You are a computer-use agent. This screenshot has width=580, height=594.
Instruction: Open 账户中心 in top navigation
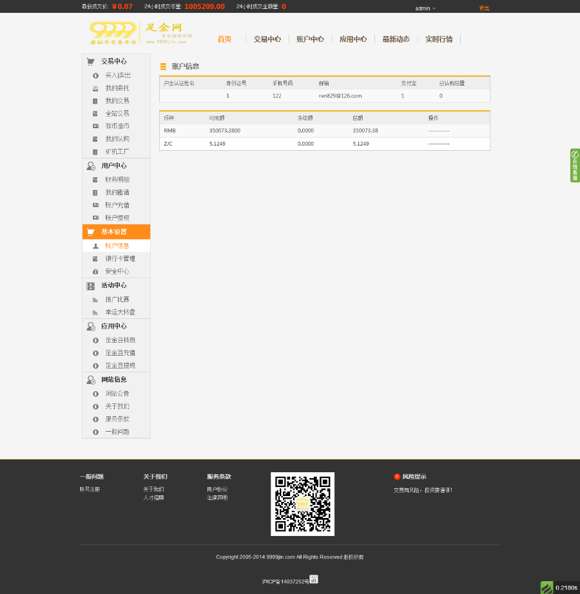(310, 39)
